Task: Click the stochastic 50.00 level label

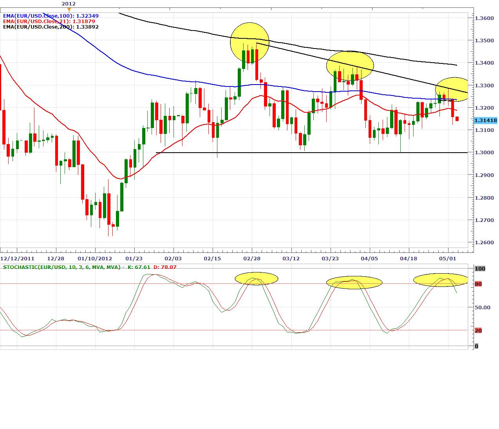Action: (x=483, y=307)
